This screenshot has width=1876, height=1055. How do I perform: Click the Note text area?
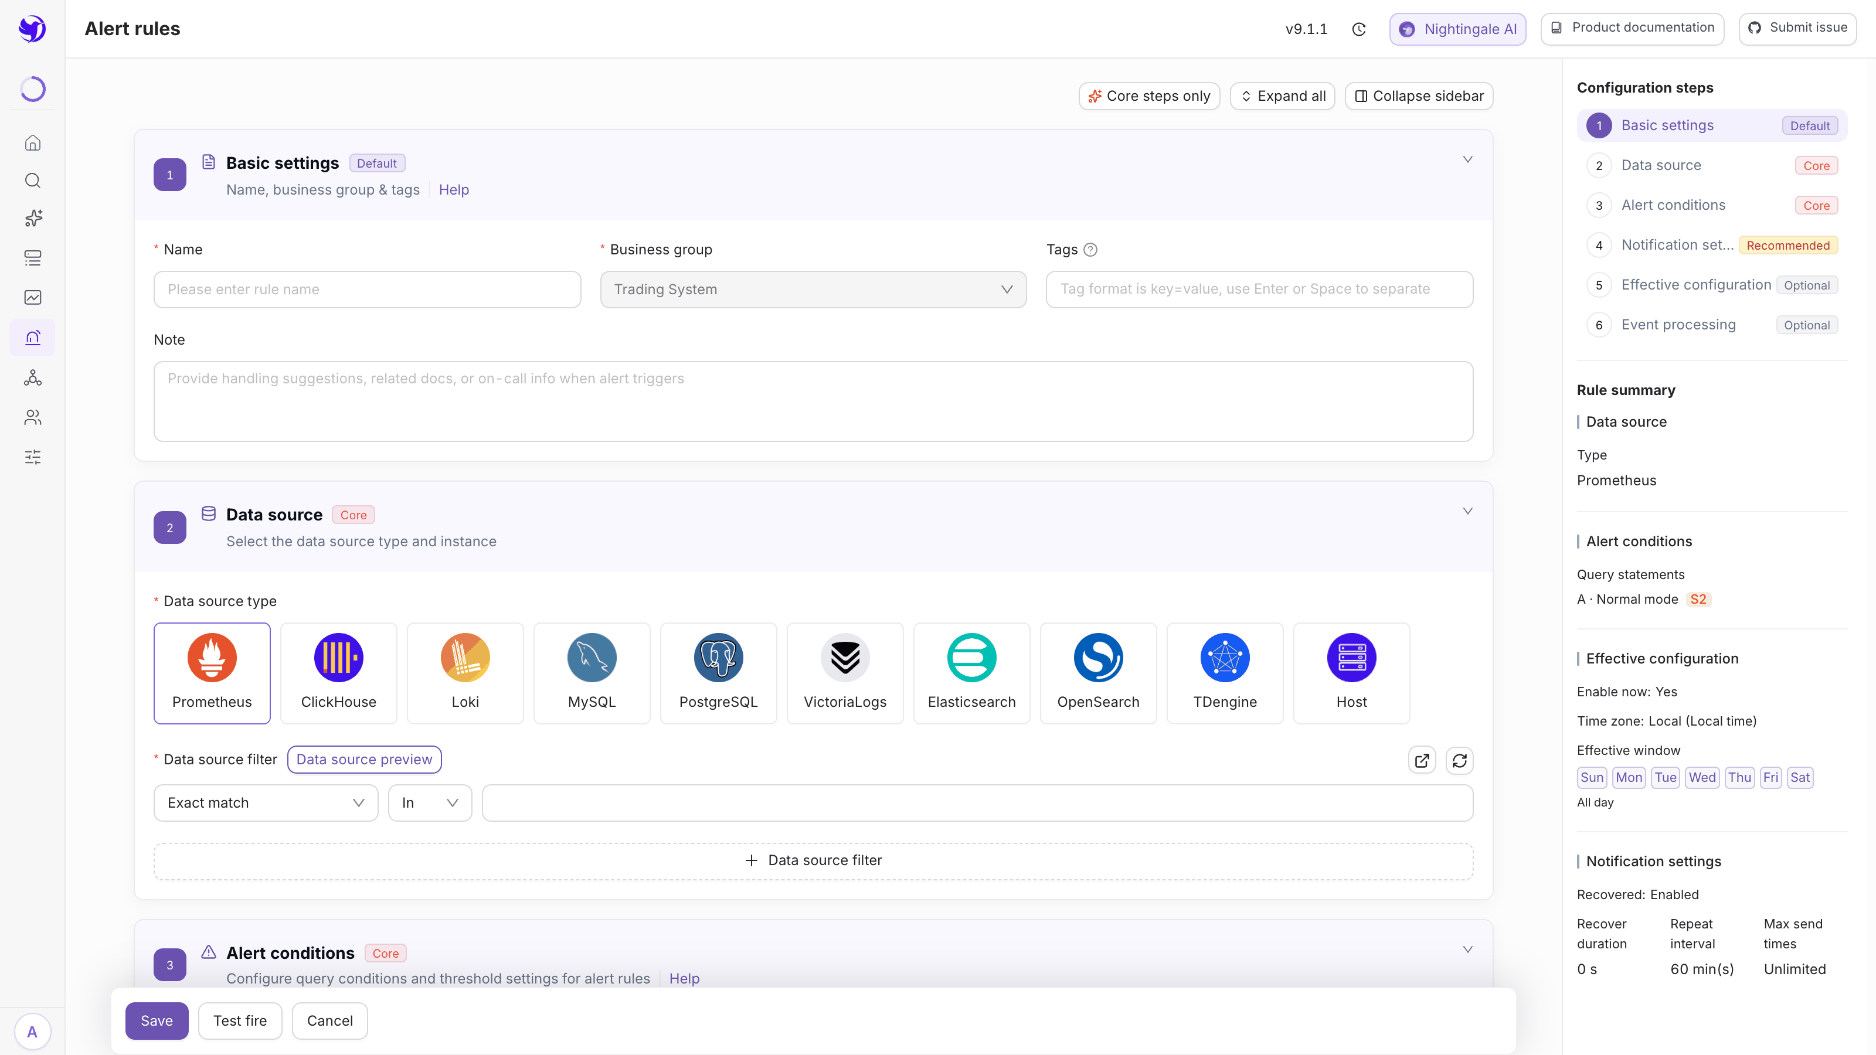tap(814, 402)
